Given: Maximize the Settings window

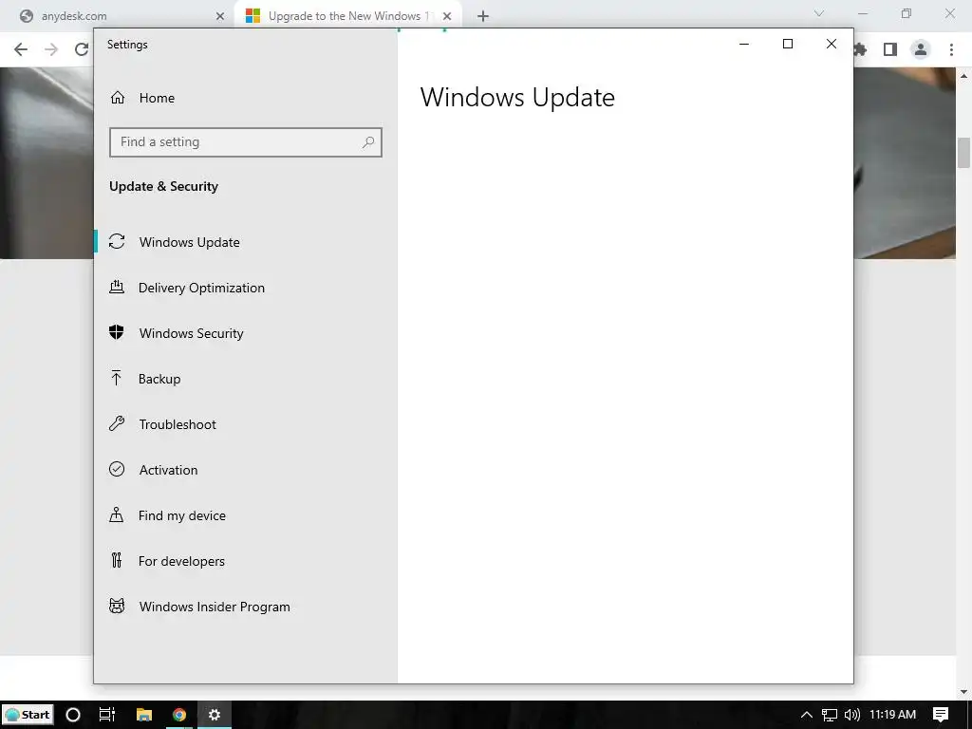Looking at the screenshot, I should tap(788, 44).
